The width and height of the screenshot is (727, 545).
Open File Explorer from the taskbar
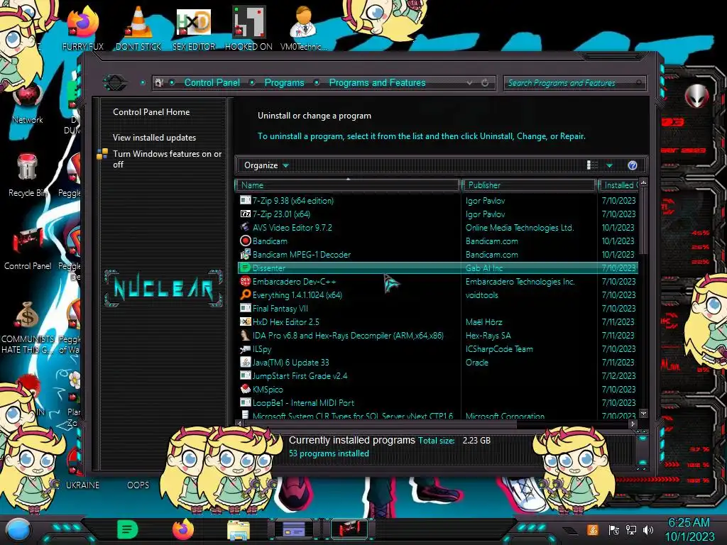pos(239,530)
